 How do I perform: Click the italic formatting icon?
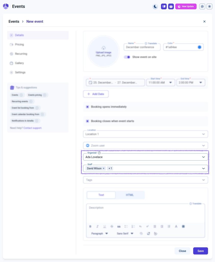click(x=97, y=226)
